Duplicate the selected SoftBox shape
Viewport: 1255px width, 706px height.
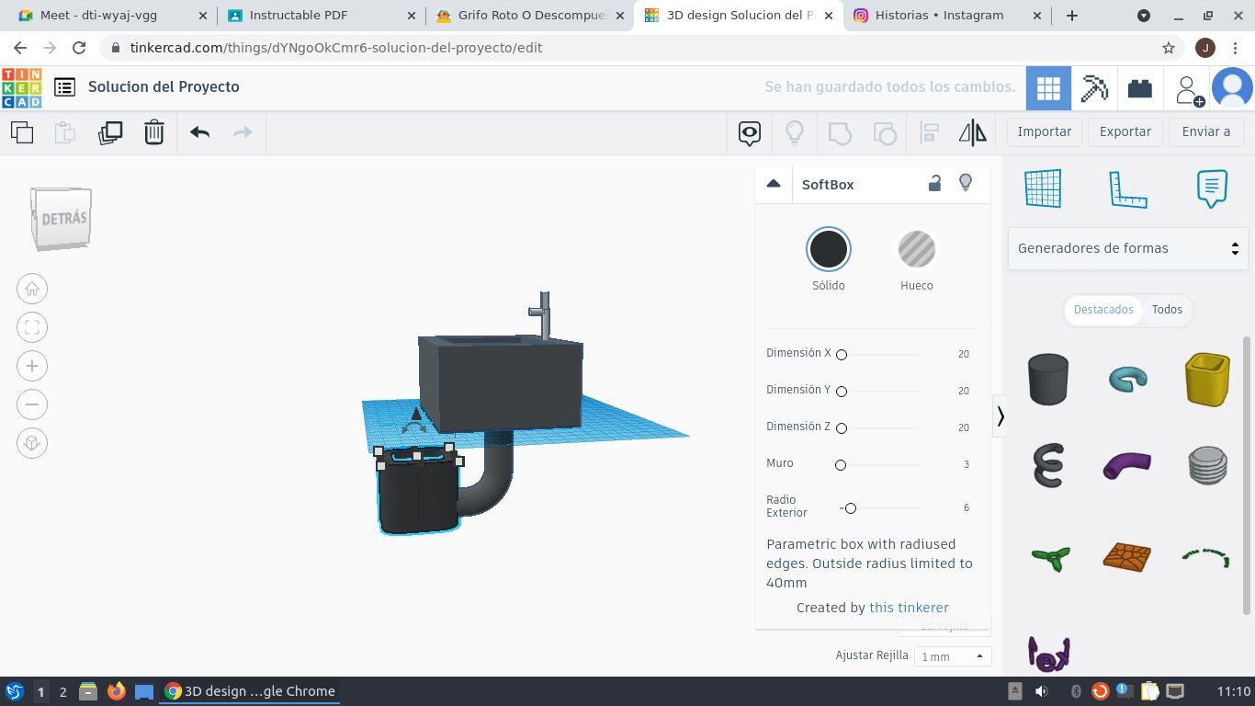pos(110,132)
